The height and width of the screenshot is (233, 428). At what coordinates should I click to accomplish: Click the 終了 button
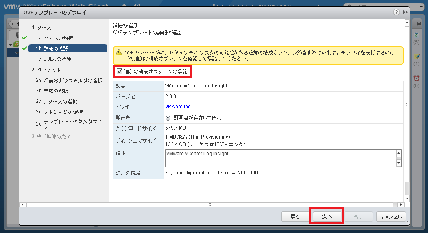click(x=359, y=217)
